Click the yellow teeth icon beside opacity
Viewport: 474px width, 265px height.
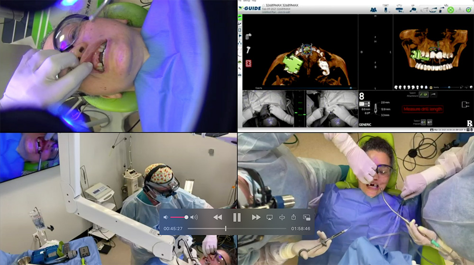[431, 87]
